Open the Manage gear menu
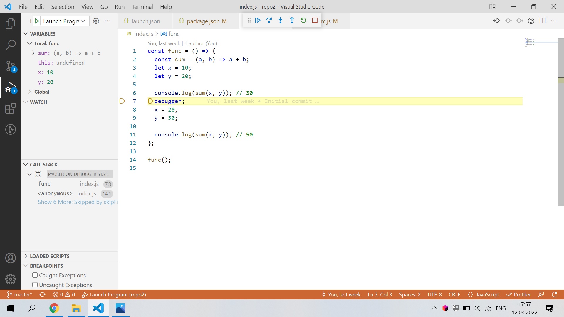The width and height of the screenshot is (564, 317). click(x=11, y=279)
